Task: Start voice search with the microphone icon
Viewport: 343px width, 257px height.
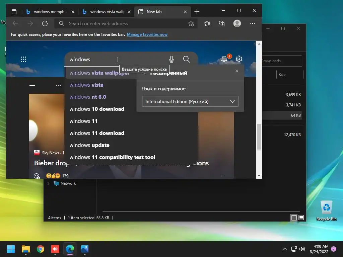Action: click(x=171, y=59)
